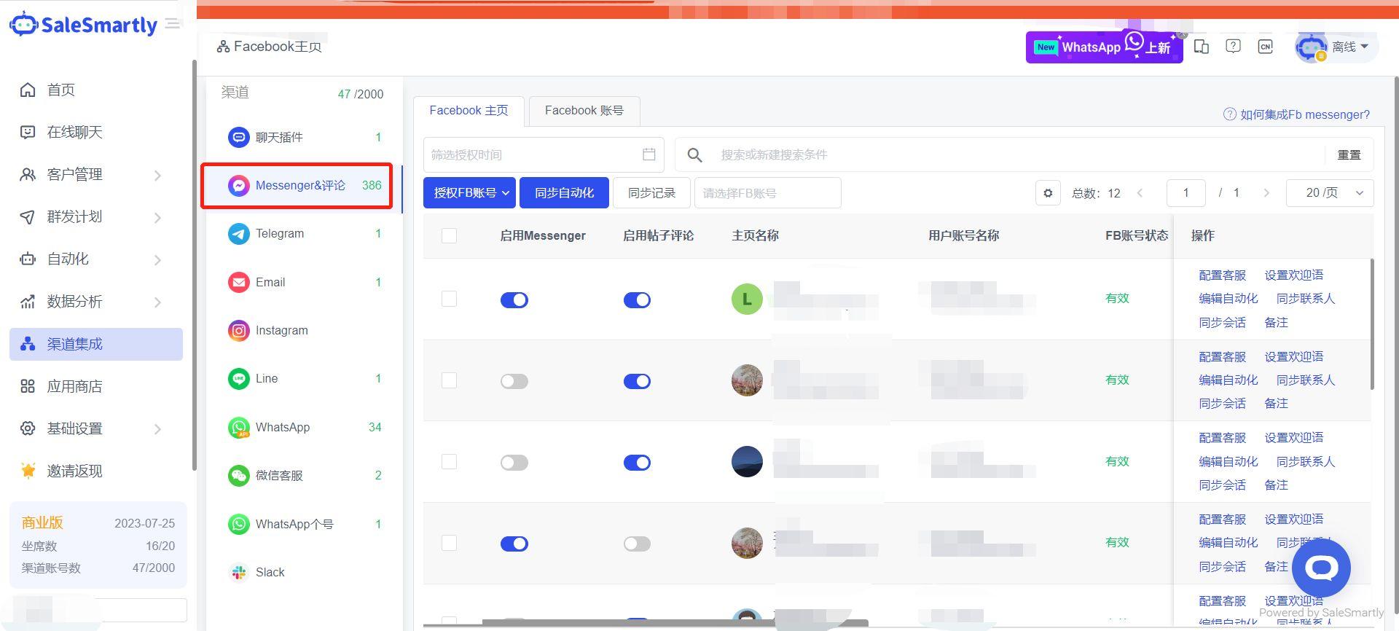Tick the checkbox in the third table row

(x=449, y=462)
